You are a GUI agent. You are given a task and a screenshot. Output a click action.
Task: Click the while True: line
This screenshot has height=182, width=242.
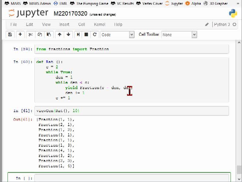point(59,72)
